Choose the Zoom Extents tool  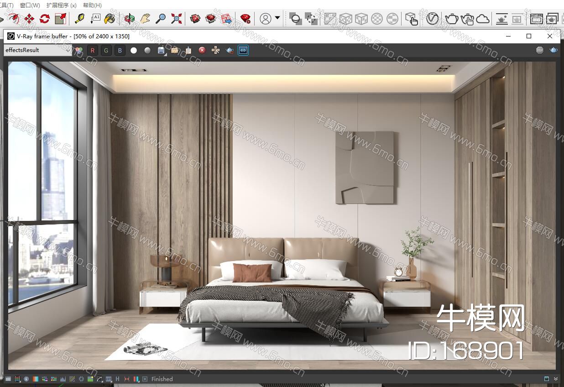[176, 19]
